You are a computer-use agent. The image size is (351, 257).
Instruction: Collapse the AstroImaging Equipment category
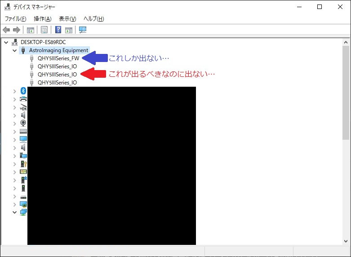15,50
